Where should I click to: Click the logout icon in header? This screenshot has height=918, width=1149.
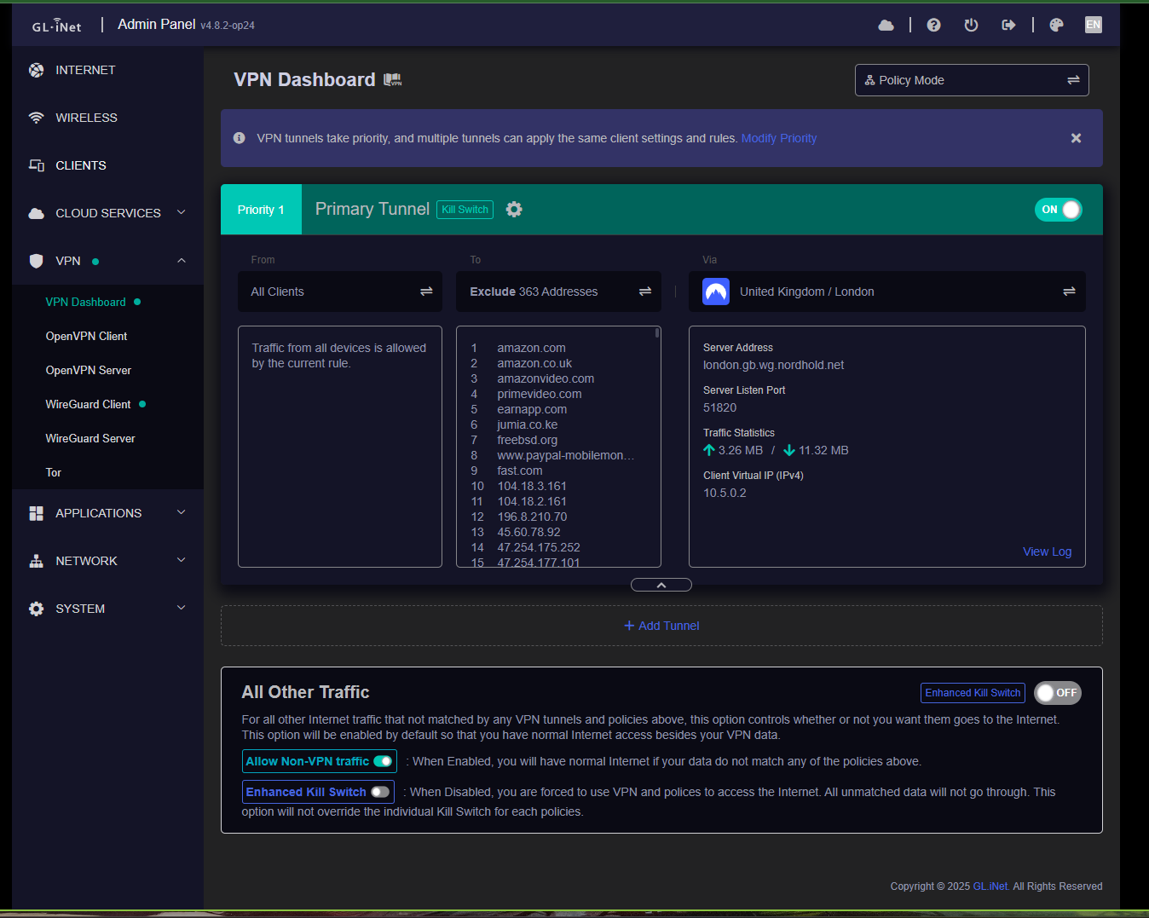coord(1008,25)
